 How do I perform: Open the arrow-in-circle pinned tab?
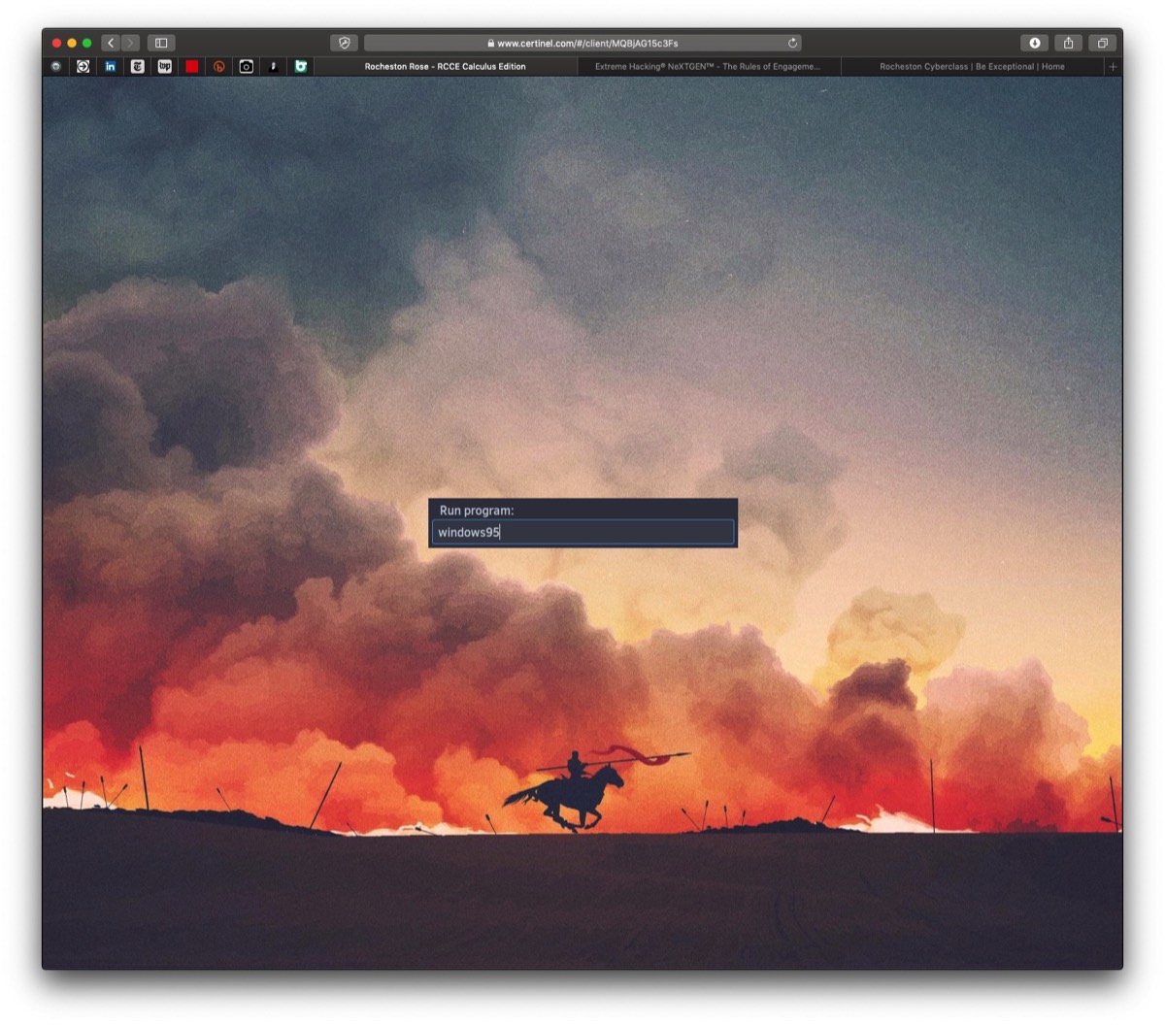(83, 67)
